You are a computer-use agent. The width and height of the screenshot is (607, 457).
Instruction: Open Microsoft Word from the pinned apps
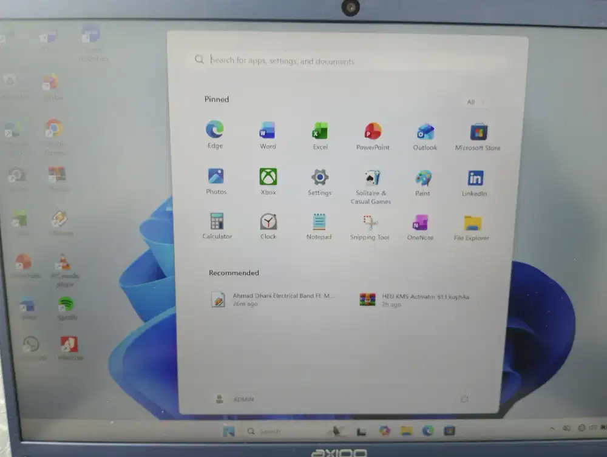[267, 130]
